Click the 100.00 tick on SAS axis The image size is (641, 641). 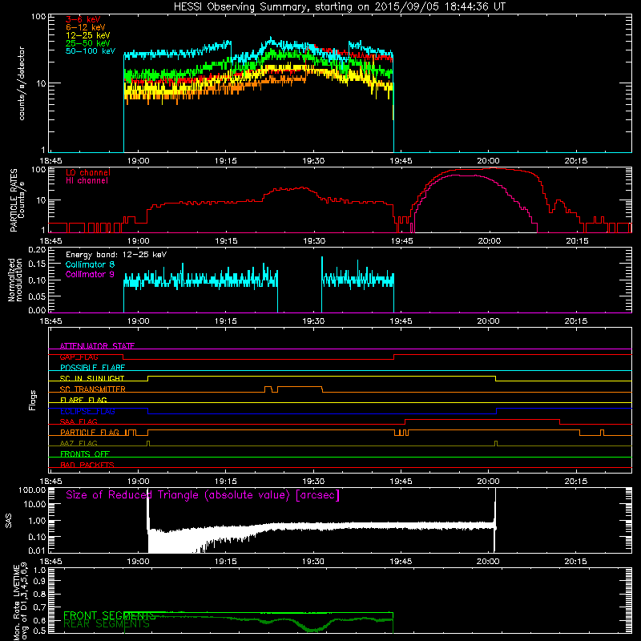(32, 490)
